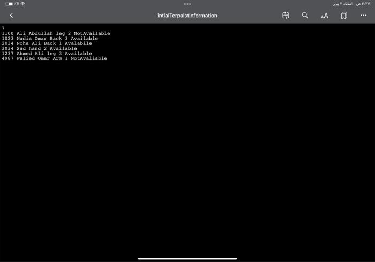Select the 2034 Noha Ali Back line
This screenshot has width=375, height=262.
(x=47, y=43)
